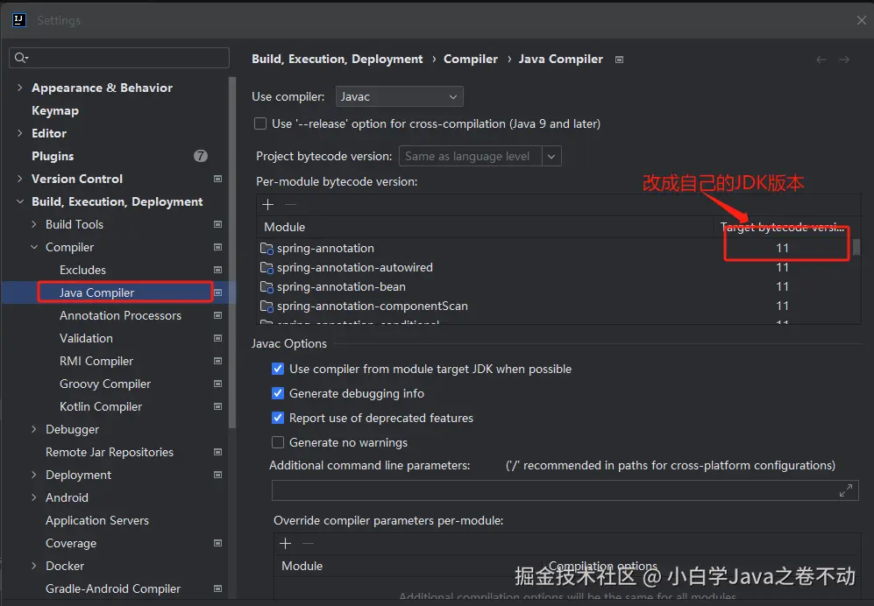The width and height of the screenshot is (874, 606).
Task: Toggle Report use of deprecated features
Action: (x=278, y=418)
